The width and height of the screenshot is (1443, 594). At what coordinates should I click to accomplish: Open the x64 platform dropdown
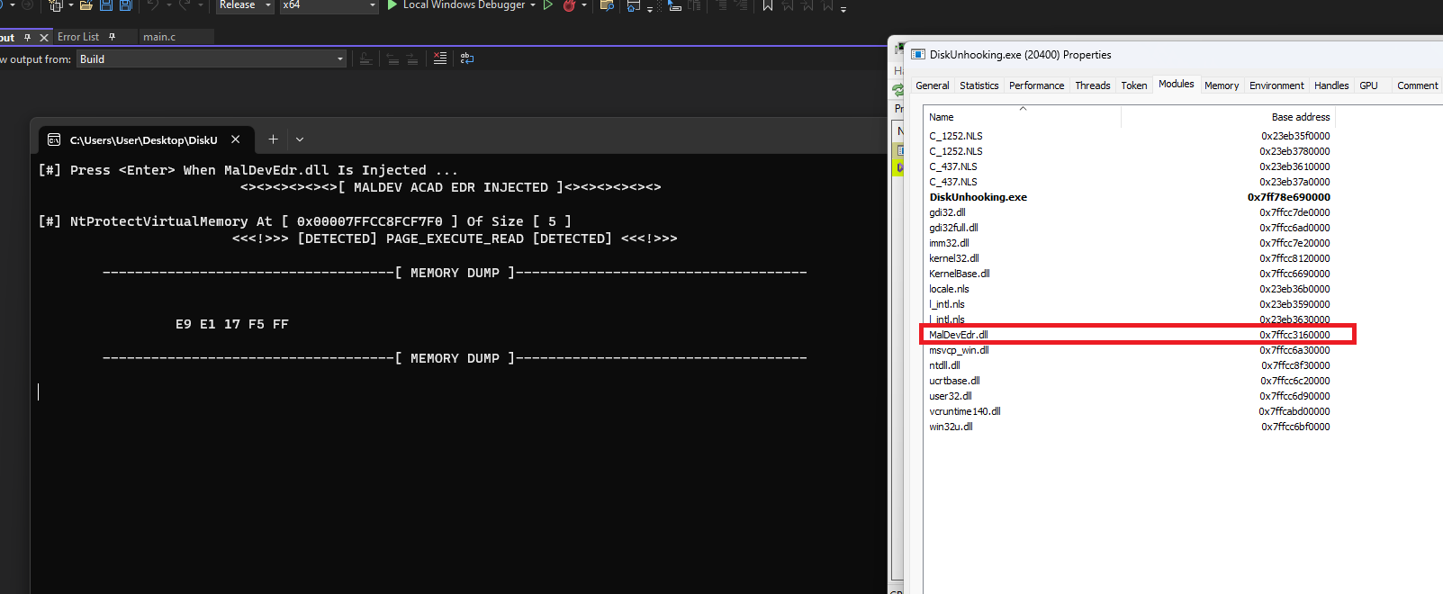[x=329, y=5]
